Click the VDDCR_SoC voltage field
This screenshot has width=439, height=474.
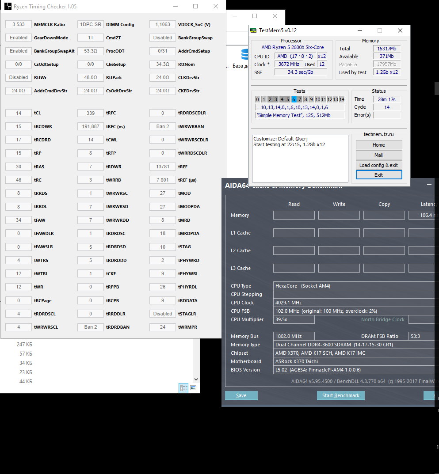162,24
